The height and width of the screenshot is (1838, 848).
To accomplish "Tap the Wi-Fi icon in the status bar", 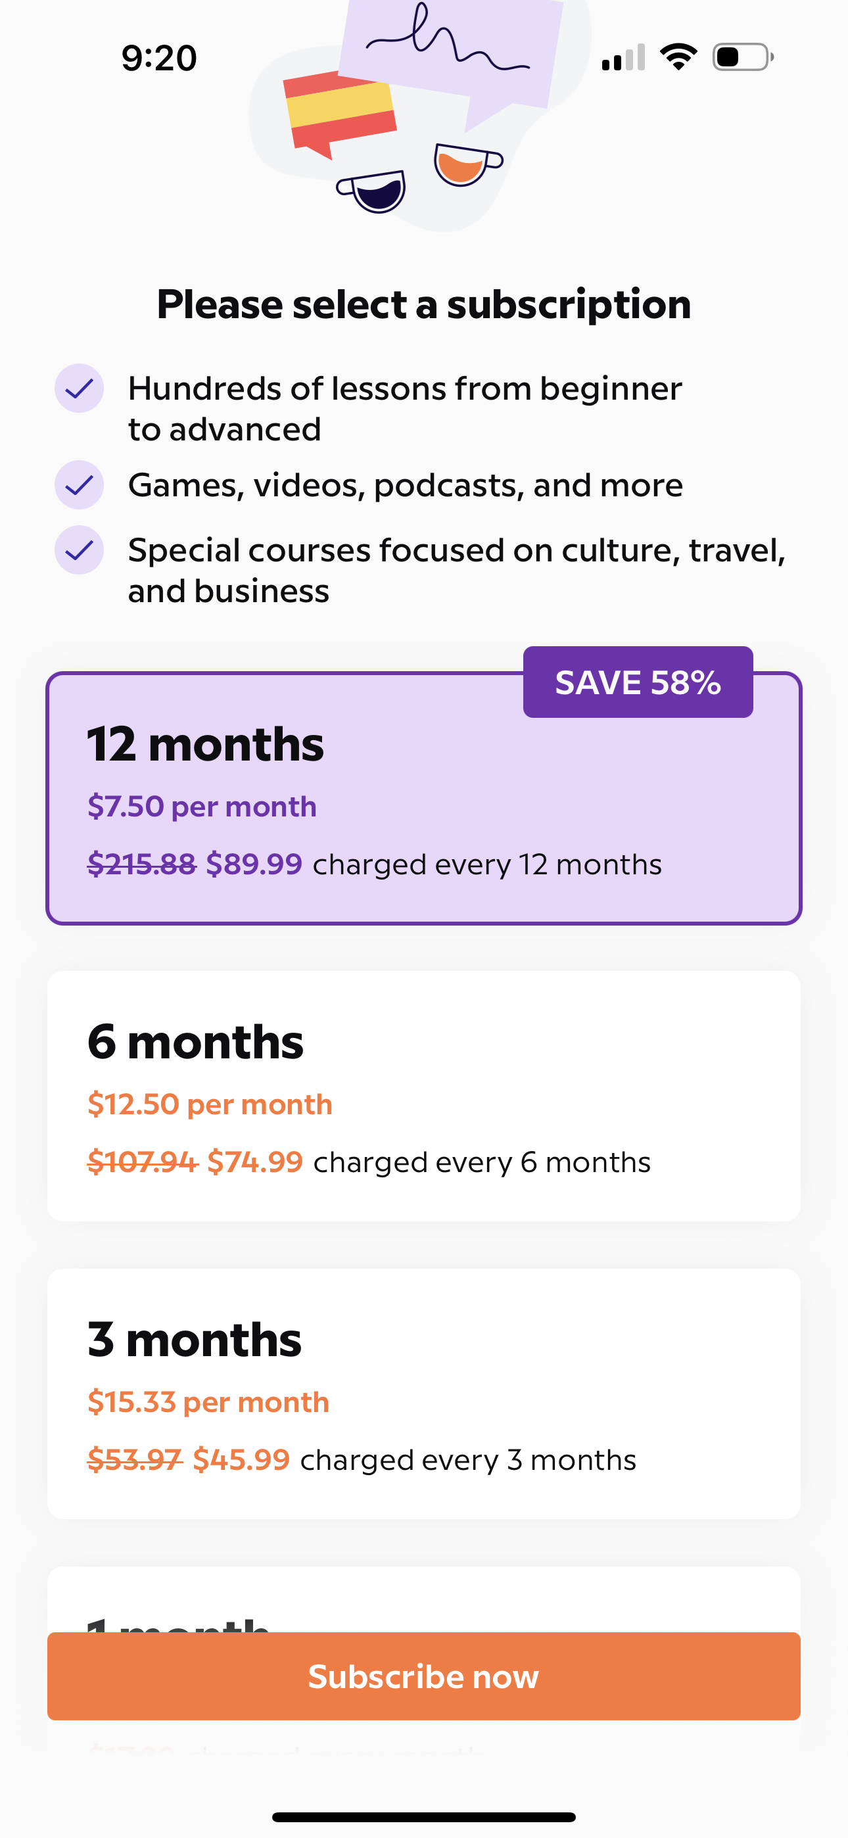I will [x=678, y=56].
